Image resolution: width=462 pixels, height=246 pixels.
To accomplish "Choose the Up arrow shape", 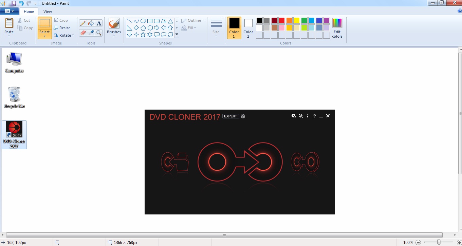I will [x=170, y=28].
